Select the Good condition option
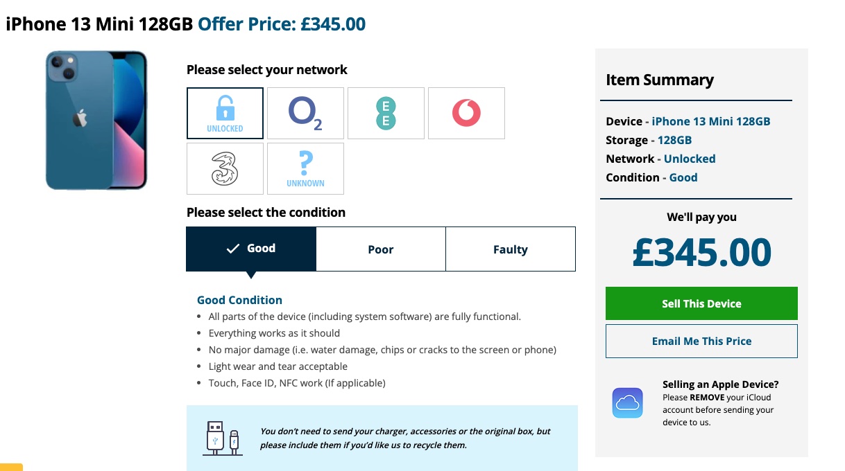Viewport: 845px width, 471px height. pyautogui.click(x=251, y=249)
